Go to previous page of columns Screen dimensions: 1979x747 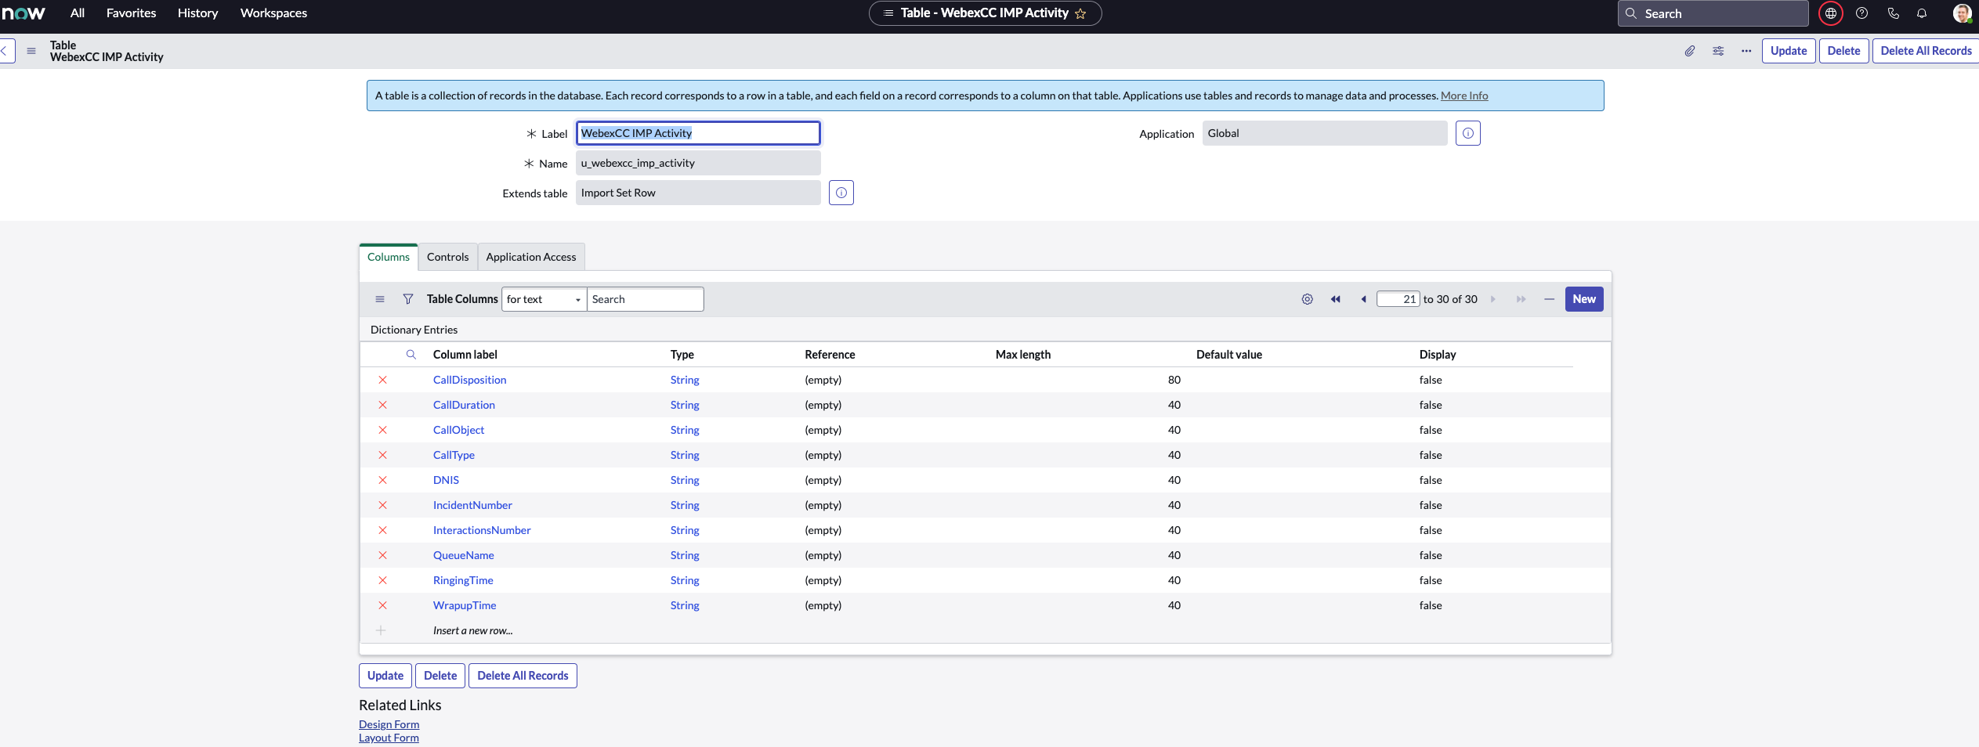pos(1364,299)
